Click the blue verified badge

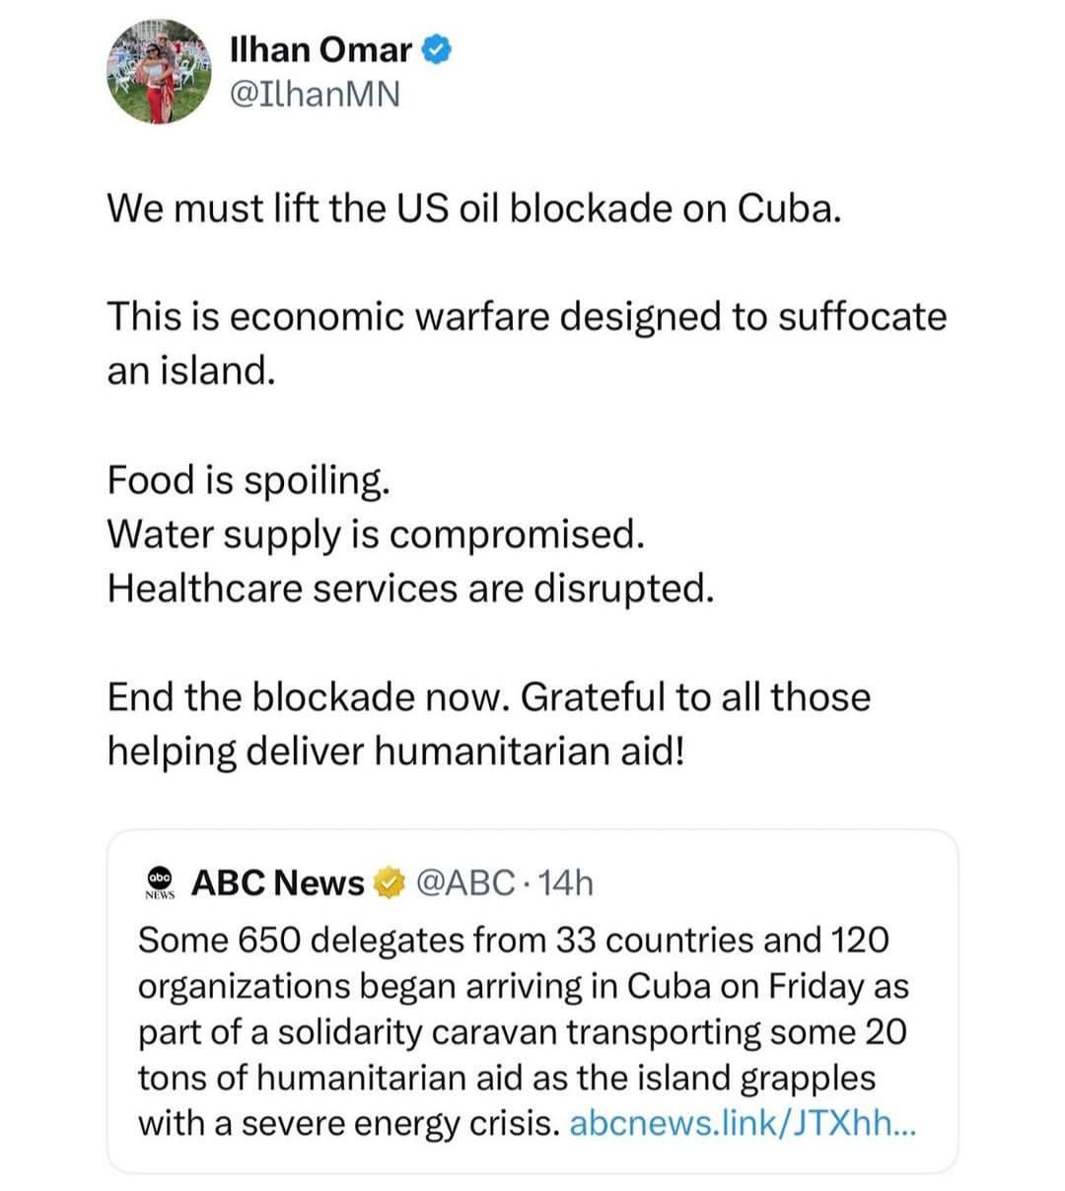(437, 49)
